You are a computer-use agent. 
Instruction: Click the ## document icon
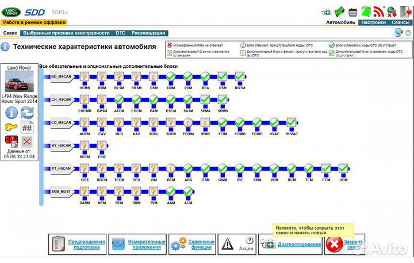[26, 127]
